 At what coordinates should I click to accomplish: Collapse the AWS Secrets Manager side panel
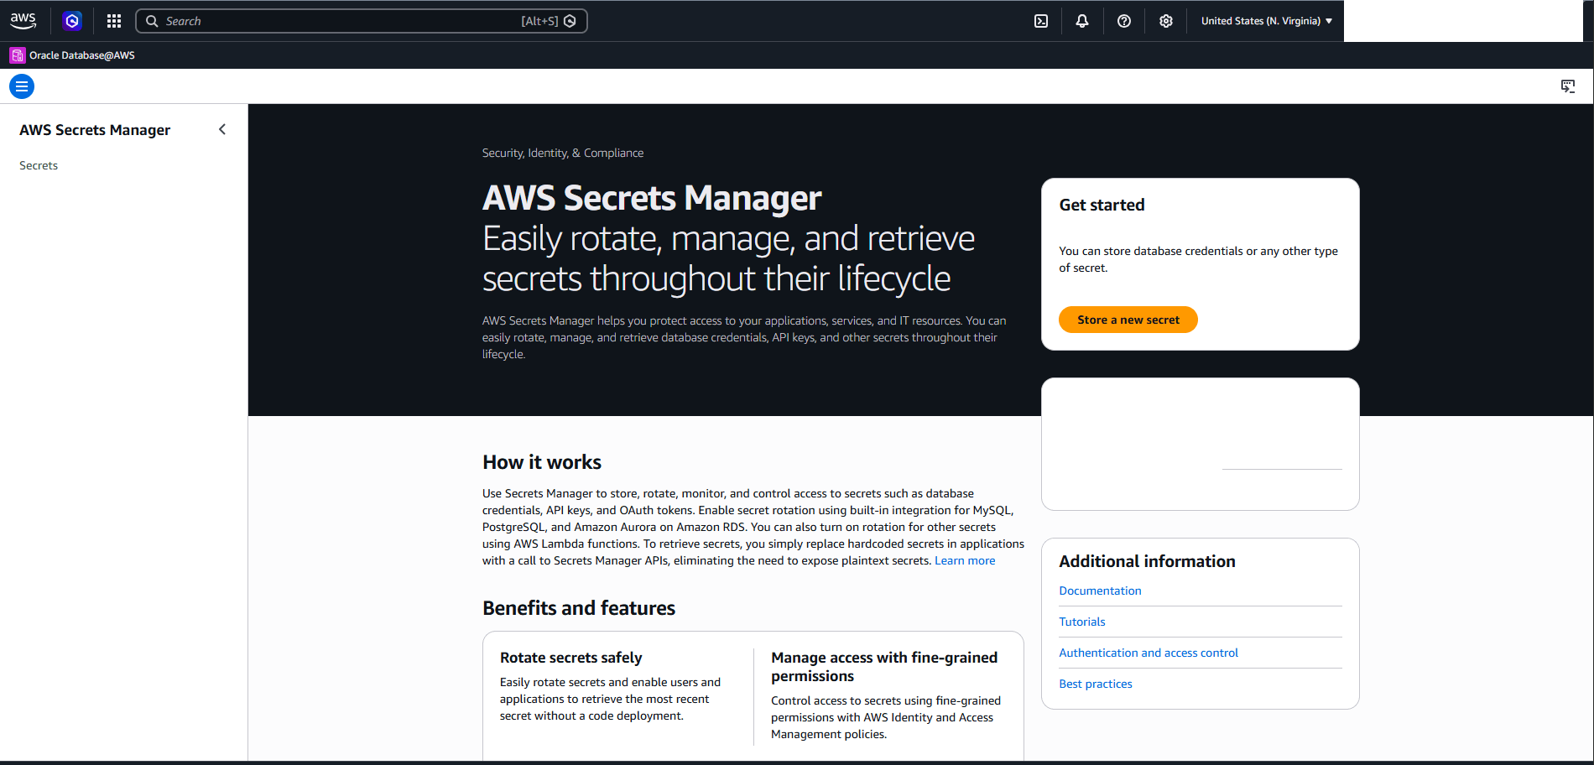click(x=222, y=129)
